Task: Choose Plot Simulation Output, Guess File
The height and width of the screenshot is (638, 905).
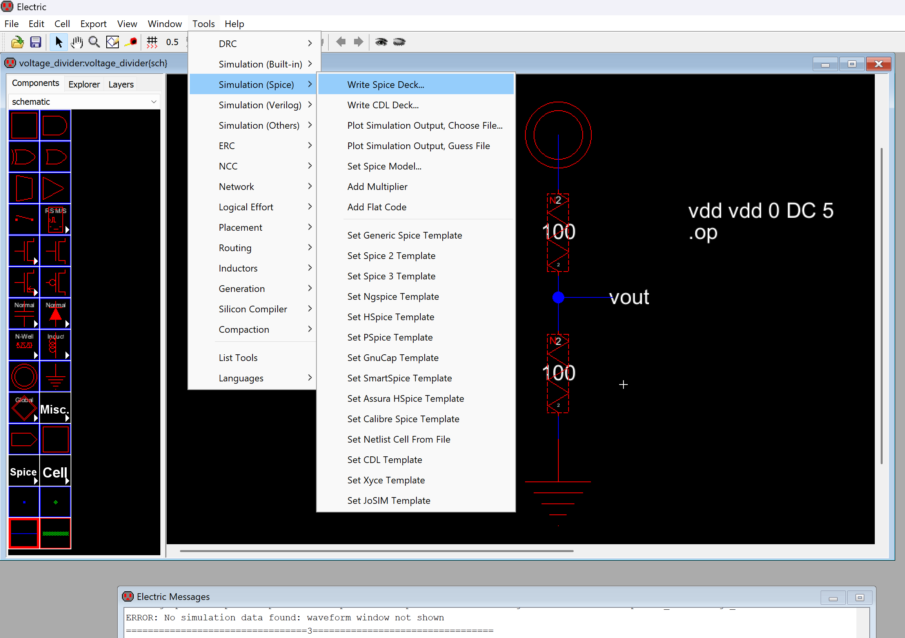Action: [x=416, y=146]
